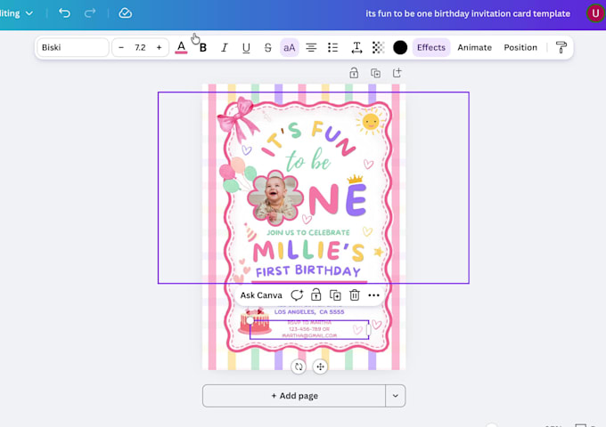Change text alignment

[x=311, y=47]
